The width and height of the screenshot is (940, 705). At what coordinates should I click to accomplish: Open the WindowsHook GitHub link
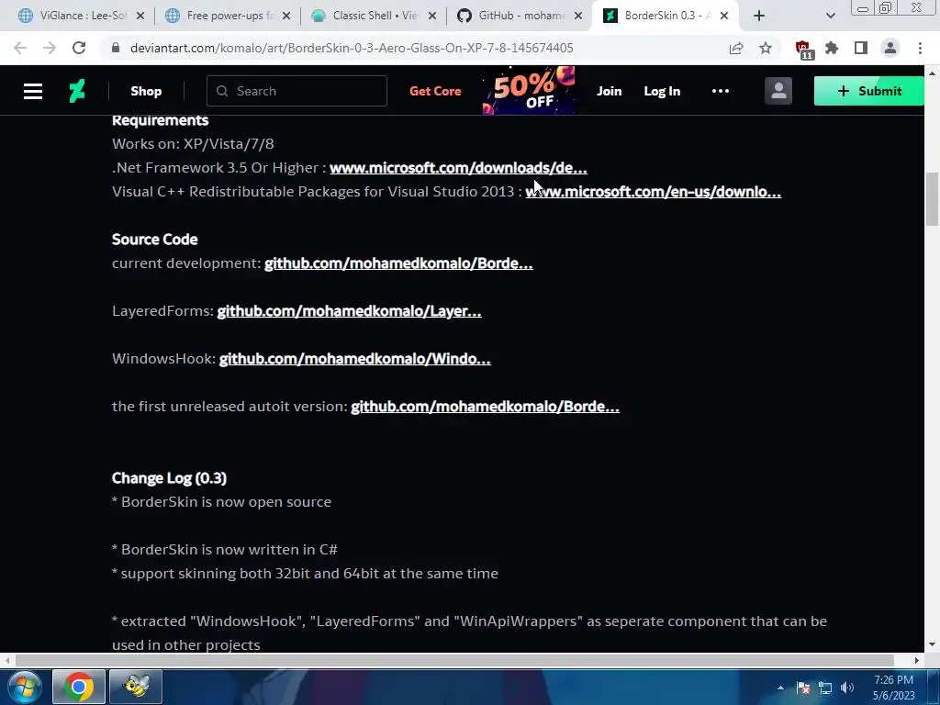[x=355, y=359]
